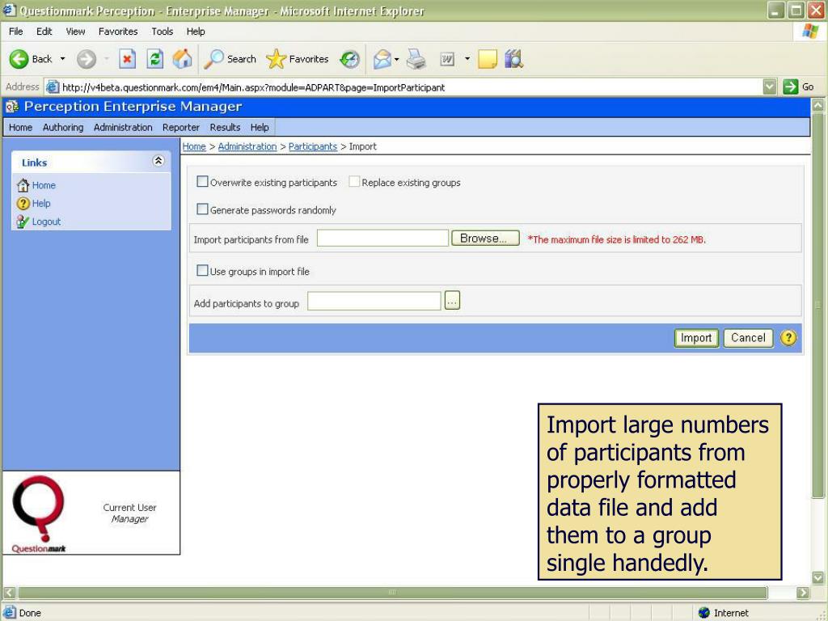
Task: Enable Overwrite existing participants checkbox
Action: coord(202,182)
